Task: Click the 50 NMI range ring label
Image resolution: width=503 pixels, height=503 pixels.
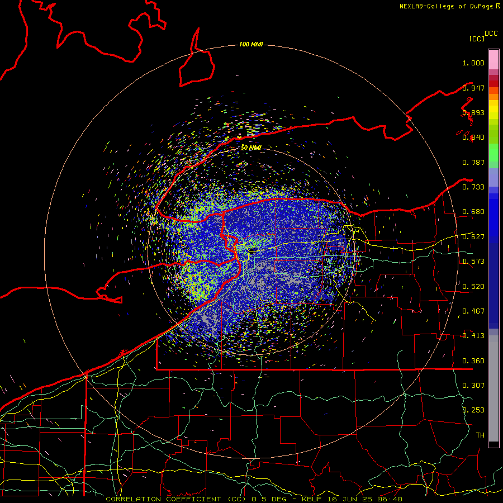Action: point(251,148)
